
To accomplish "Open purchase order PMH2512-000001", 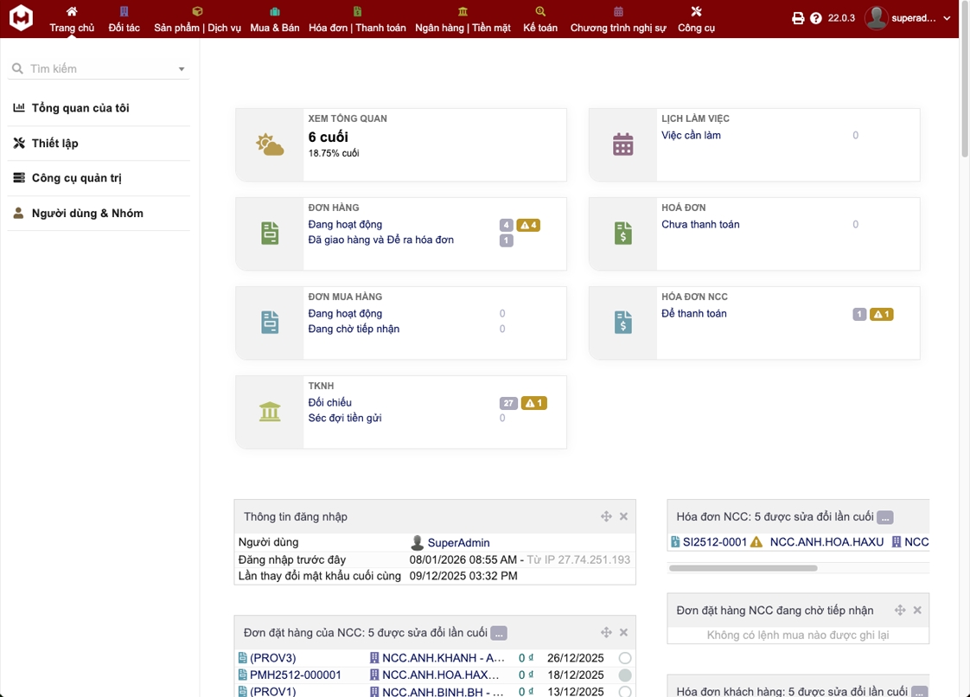I will (x=295, y=675).
